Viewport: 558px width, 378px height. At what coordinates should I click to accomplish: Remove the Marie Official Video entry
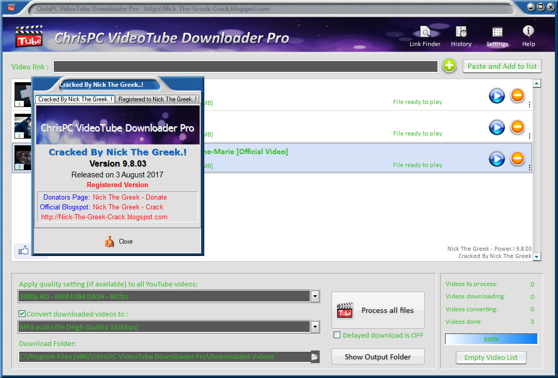(x=518, y=158)
